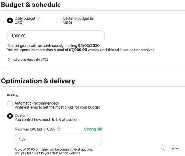Click the WeChat watermark logo icon

pyautogui.click(x=164, y=148)
